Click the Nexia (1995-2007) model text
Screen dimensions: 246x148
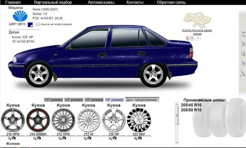coord(45,9)
